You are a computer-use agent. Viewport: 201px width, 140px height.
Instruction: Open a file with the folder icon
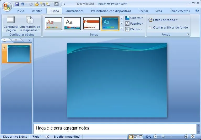point(37,4)
